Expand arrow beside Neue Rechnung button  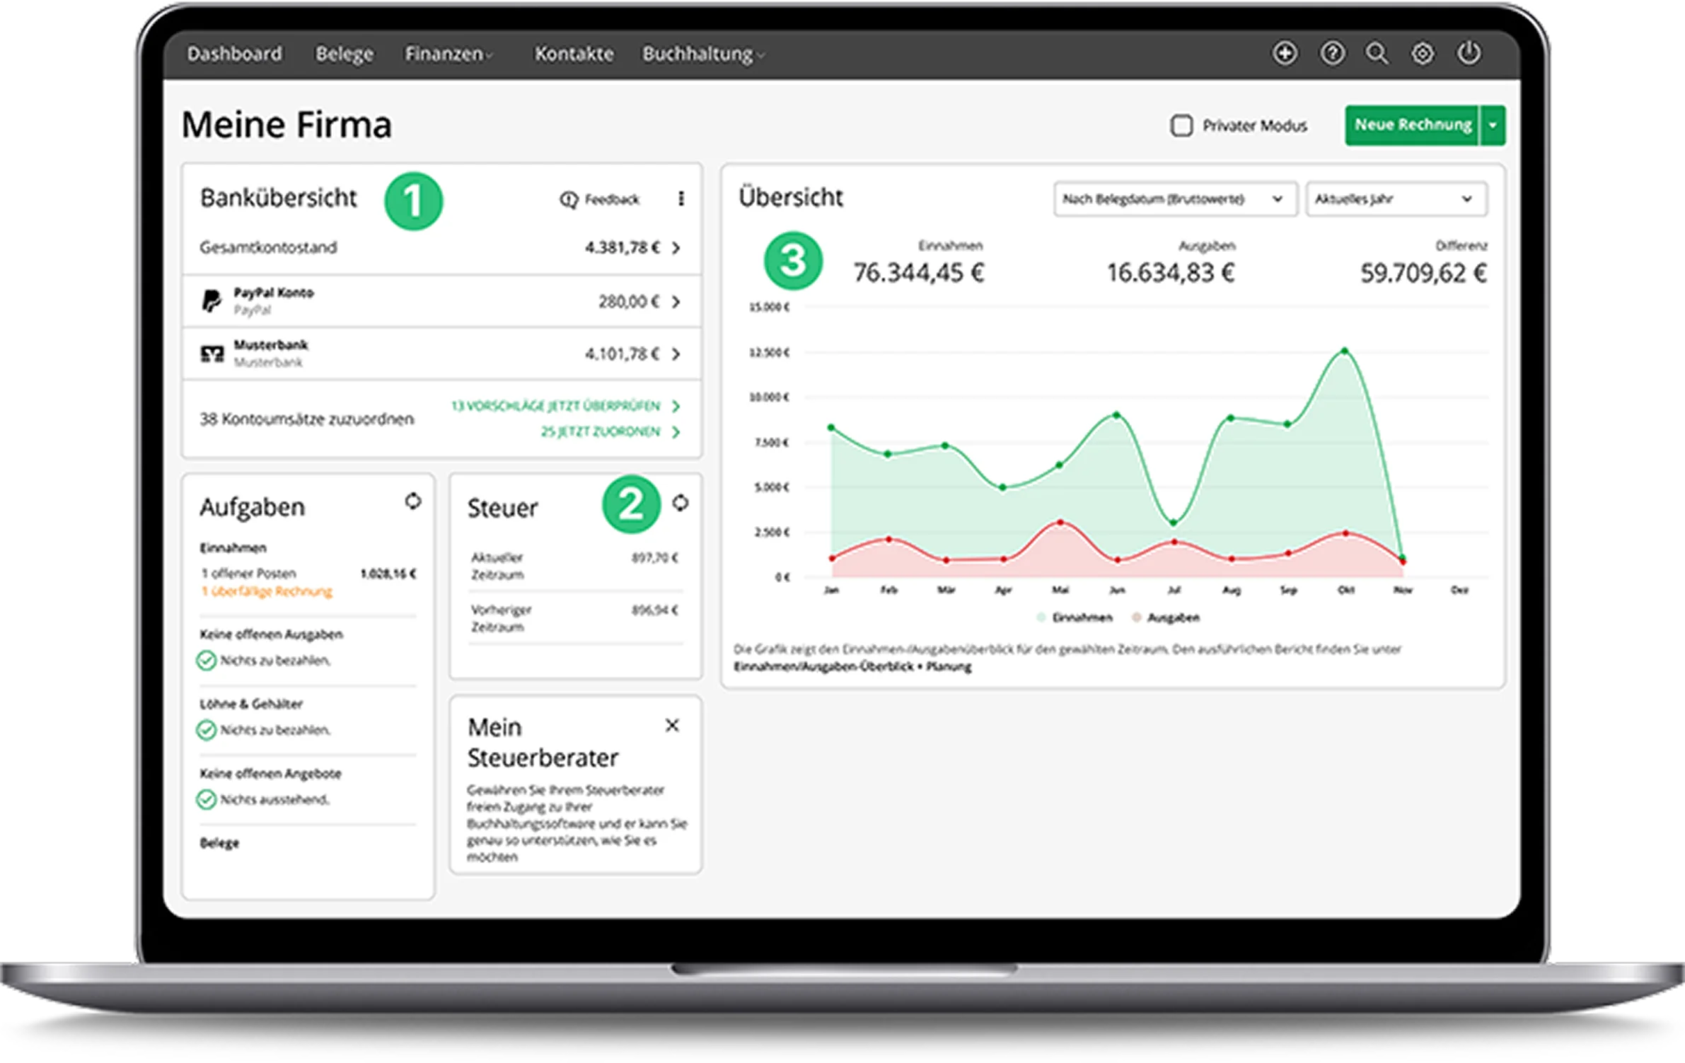click(1493, 125)
